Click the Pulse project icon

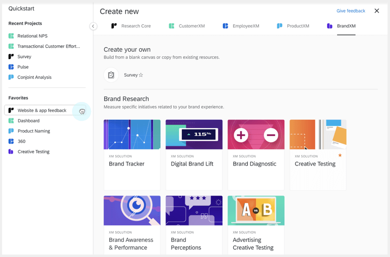click(11, 67)
